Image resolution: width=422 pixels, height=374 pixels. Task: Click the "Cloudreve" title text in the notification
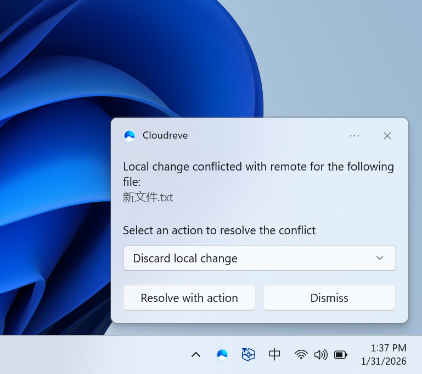165,135
